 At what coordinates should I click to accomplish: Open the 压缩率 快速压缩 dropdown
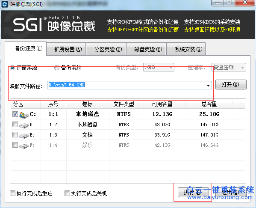pyautogui.click(x=229, y=67)
